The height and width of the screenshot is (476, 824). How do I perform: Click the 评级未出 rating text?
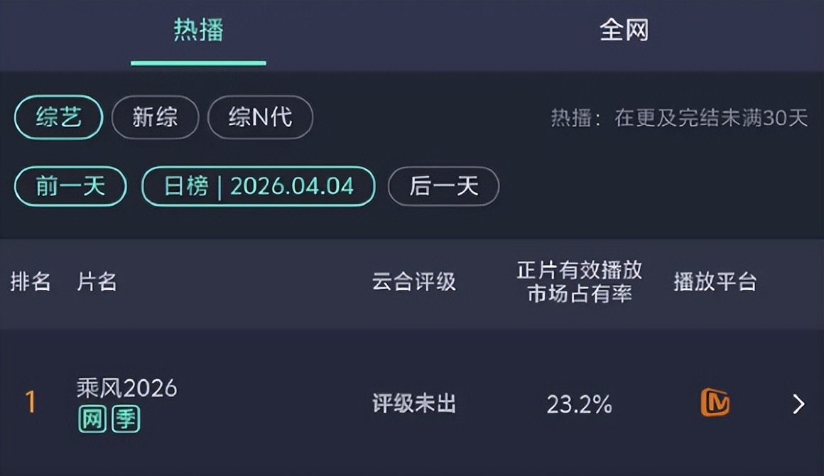pos(413,404)
